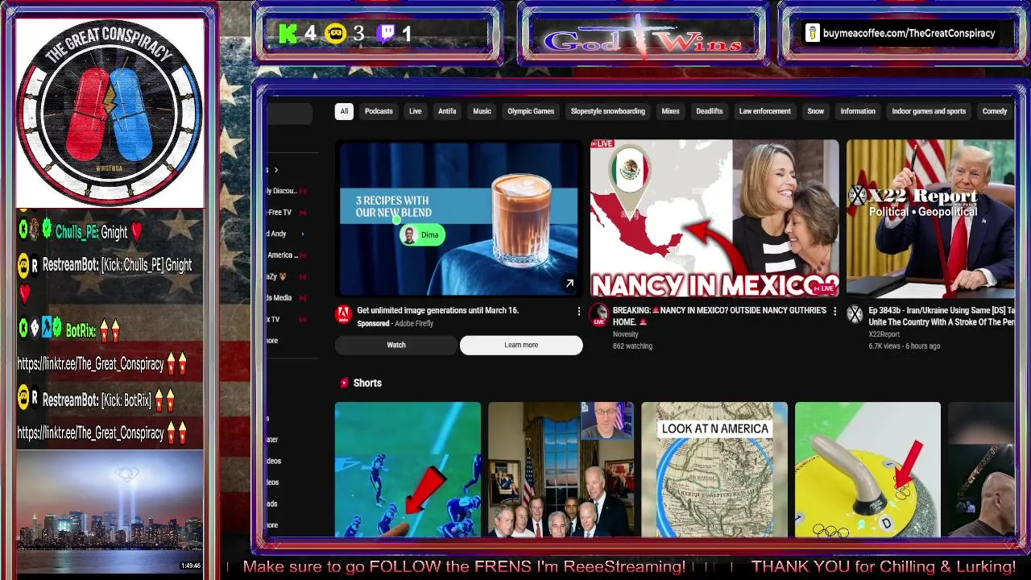
Task: Select the Live filter chip
Action: click(x=415, y=111)
